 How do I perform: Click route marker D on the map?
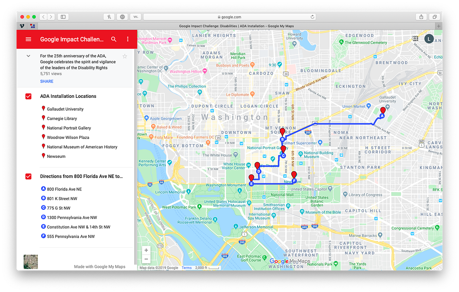coord(258,172)
